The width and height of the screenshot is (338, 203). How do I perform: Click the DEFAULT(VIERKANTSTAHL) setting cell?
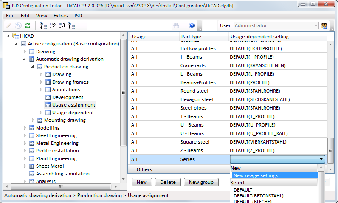click(277, 142)
